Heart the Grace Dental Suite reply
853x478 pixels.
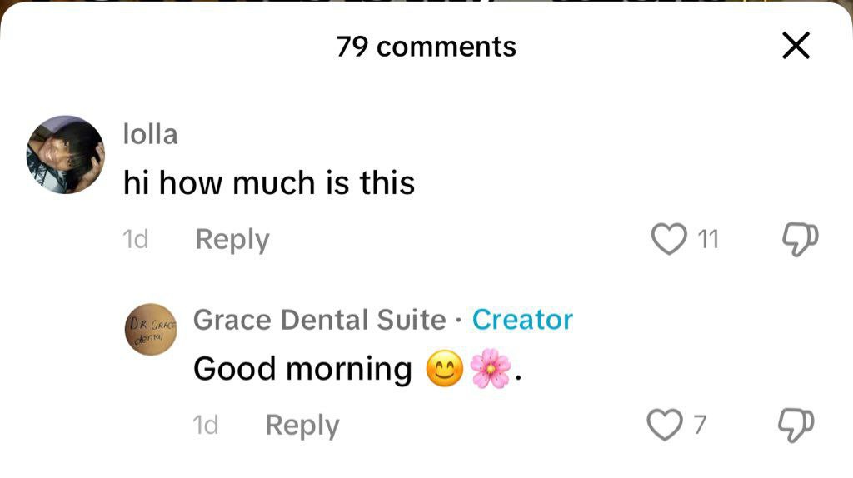pos(665,426)
